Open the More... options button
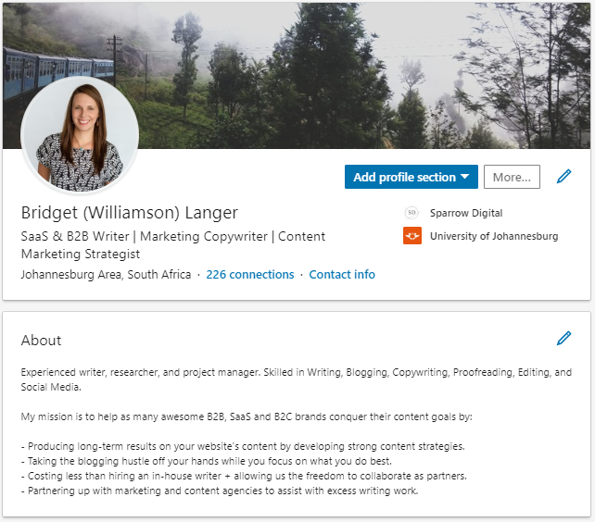The width and height of the screenshot is (595, 522). [x=512, y=177]
